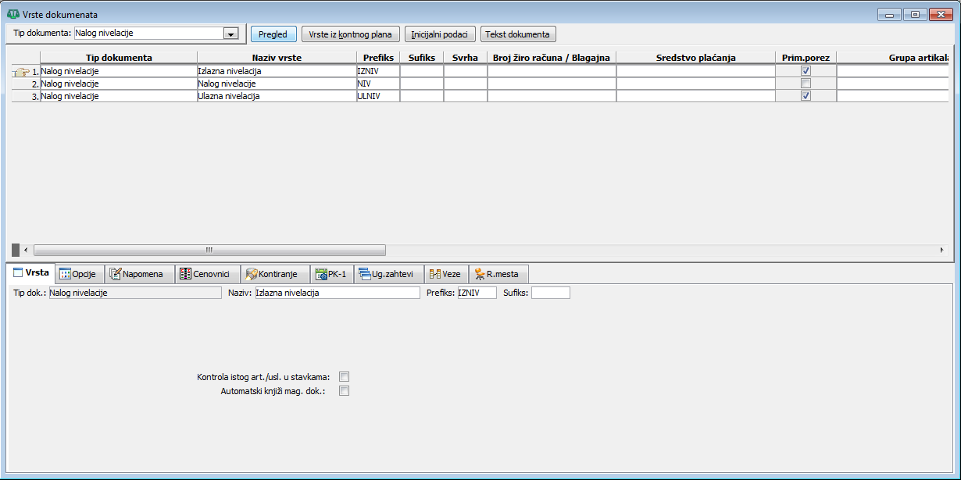Switch to the Vrsta tab

tap(30, 273)
